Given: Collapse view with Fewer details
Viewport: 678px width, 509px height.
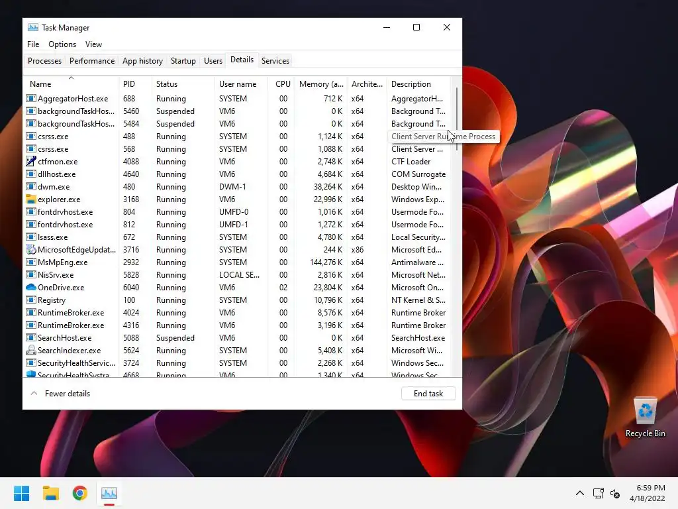Looking at the screenshot, I should tap(60, 394).
